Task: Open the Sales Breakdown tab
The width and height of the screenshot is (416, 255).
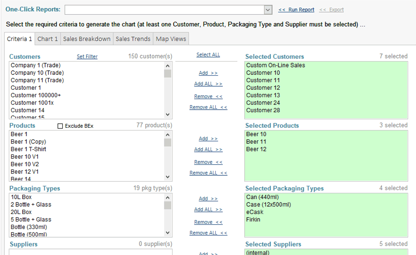Action: point(87,39)
